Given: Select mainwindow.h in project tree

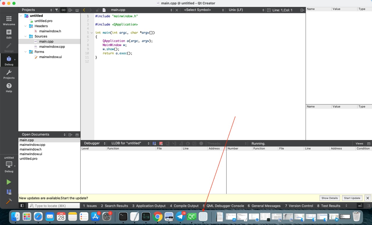Looking at the screenshot, I should [50, 31].
